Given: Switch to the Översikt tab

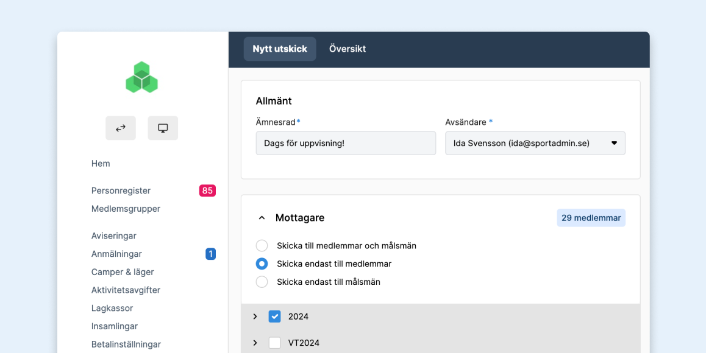Looking at the screenshot, I should point(347,49).
